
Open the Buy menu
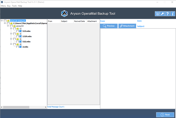point(9,6)
